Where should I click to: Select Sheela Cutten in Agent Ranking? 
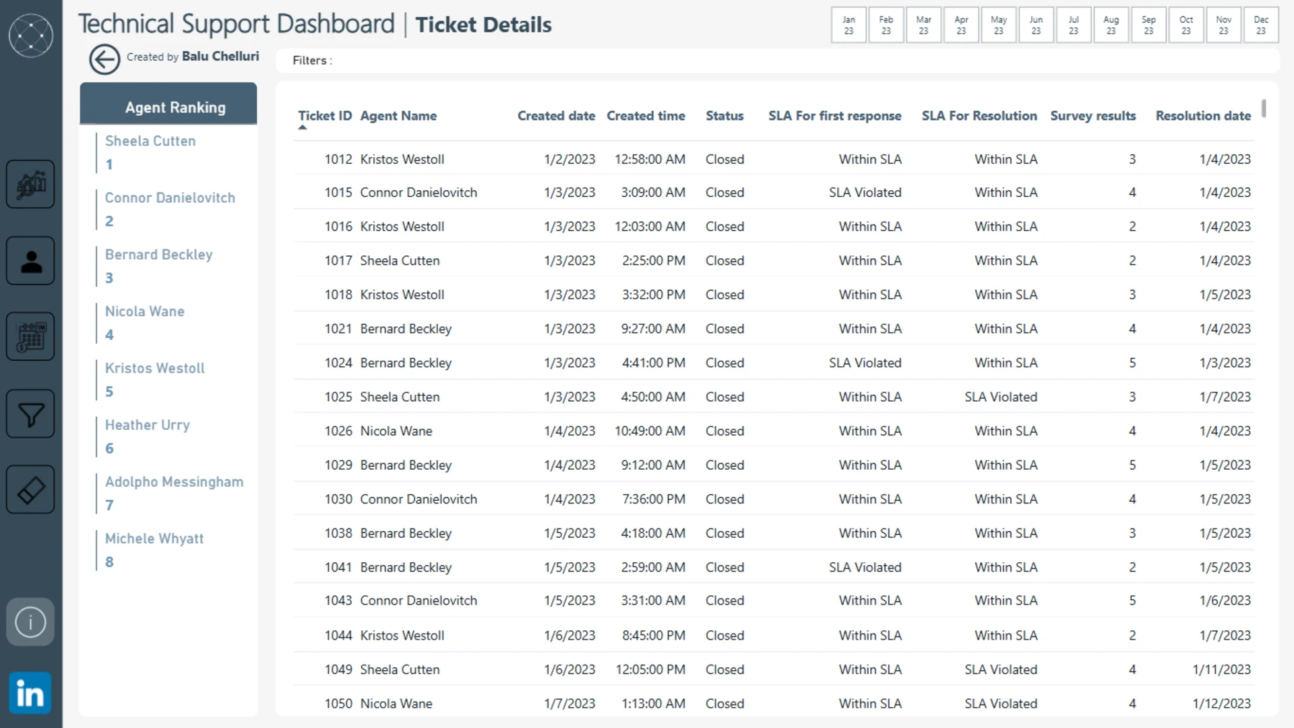pyautogui.click(x=150, y=142)
